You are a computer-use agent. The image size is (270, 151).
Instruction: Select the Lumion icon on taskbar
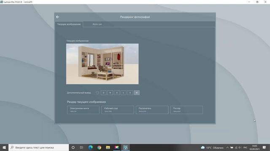[125, 147]
